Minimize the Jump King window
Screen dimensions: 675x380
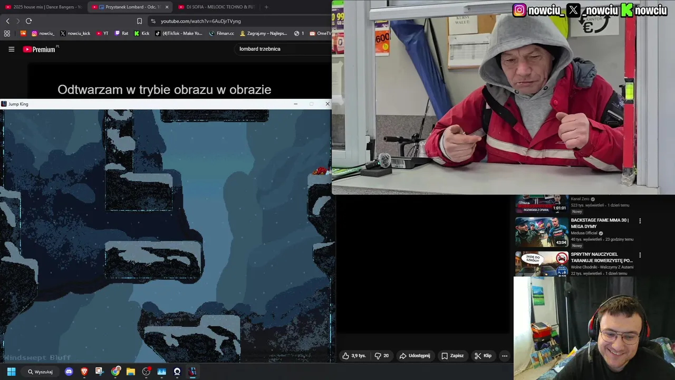(x=295, y=104)
